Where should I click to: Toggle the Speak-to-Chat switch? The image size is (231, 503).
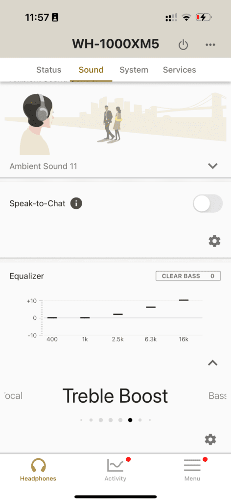(208, 203)
